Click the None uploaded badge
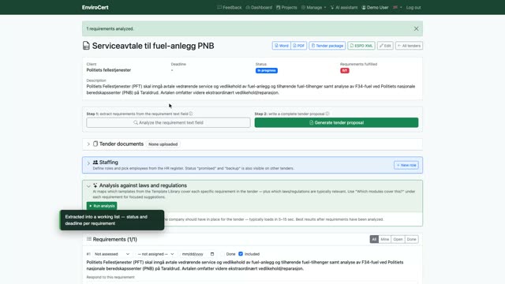Viewport: 505px width, 284px height. click(x=163, y=144)
